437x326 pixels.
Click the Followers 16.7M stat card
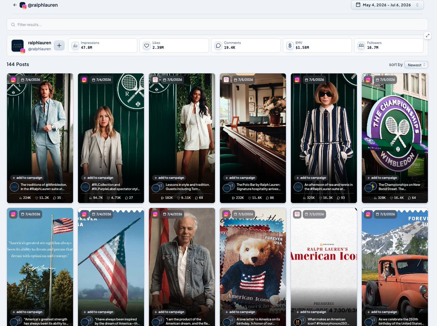(x=389, y=46)
